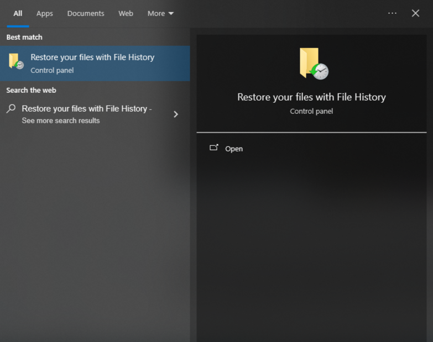
Task: Click the web search magnifier icon
Action: 11,109
